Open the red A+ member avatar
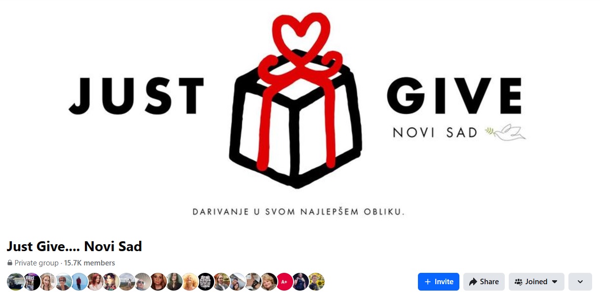Viewport: 600px width, 298px height. 285,282
